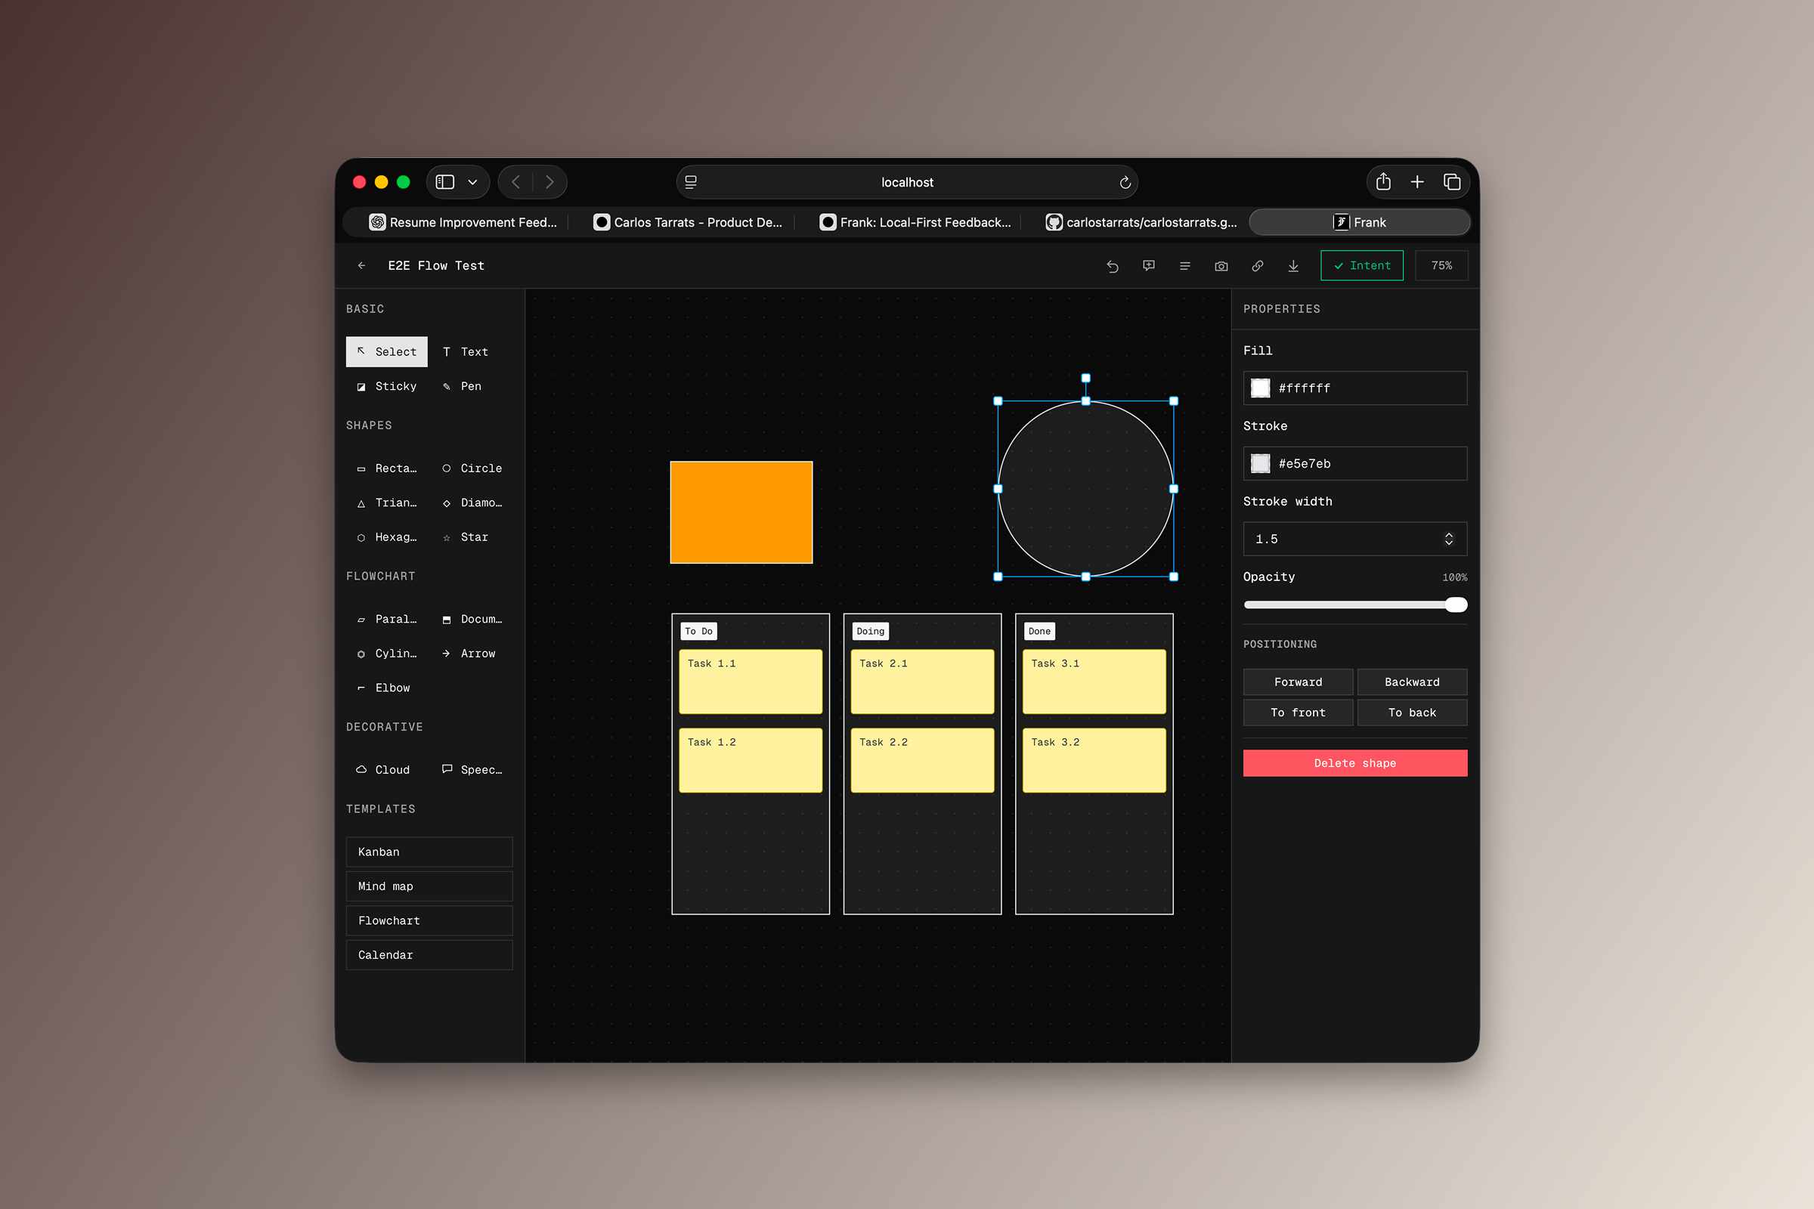Click the Delete shape button
1814x1209 pixels.
(x=1355, y=763)
